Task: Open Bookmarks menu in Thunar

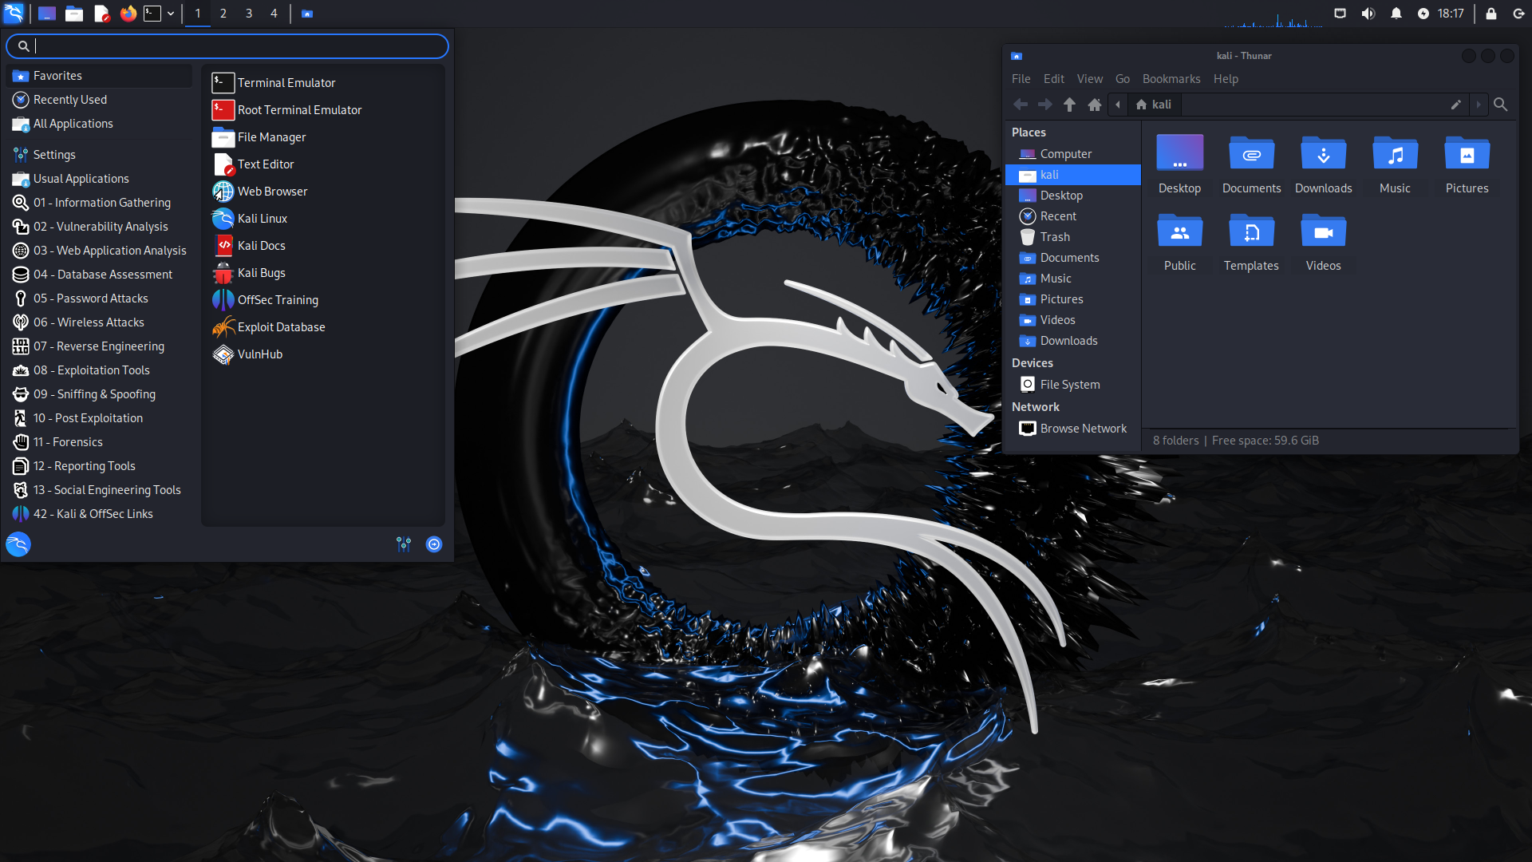Action: pos(1171,79)
